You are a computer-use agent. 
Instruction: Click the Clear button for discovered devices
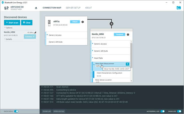[x=27, y=22]
